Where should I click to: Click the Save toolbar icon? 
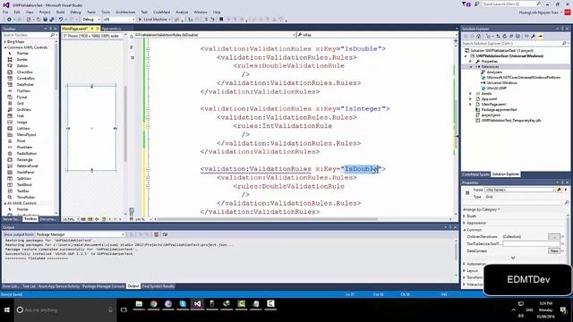(x=46, y=20)
